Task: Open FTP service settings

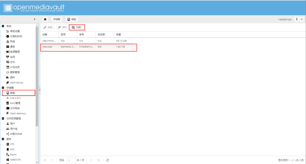Action: point(12,144)
